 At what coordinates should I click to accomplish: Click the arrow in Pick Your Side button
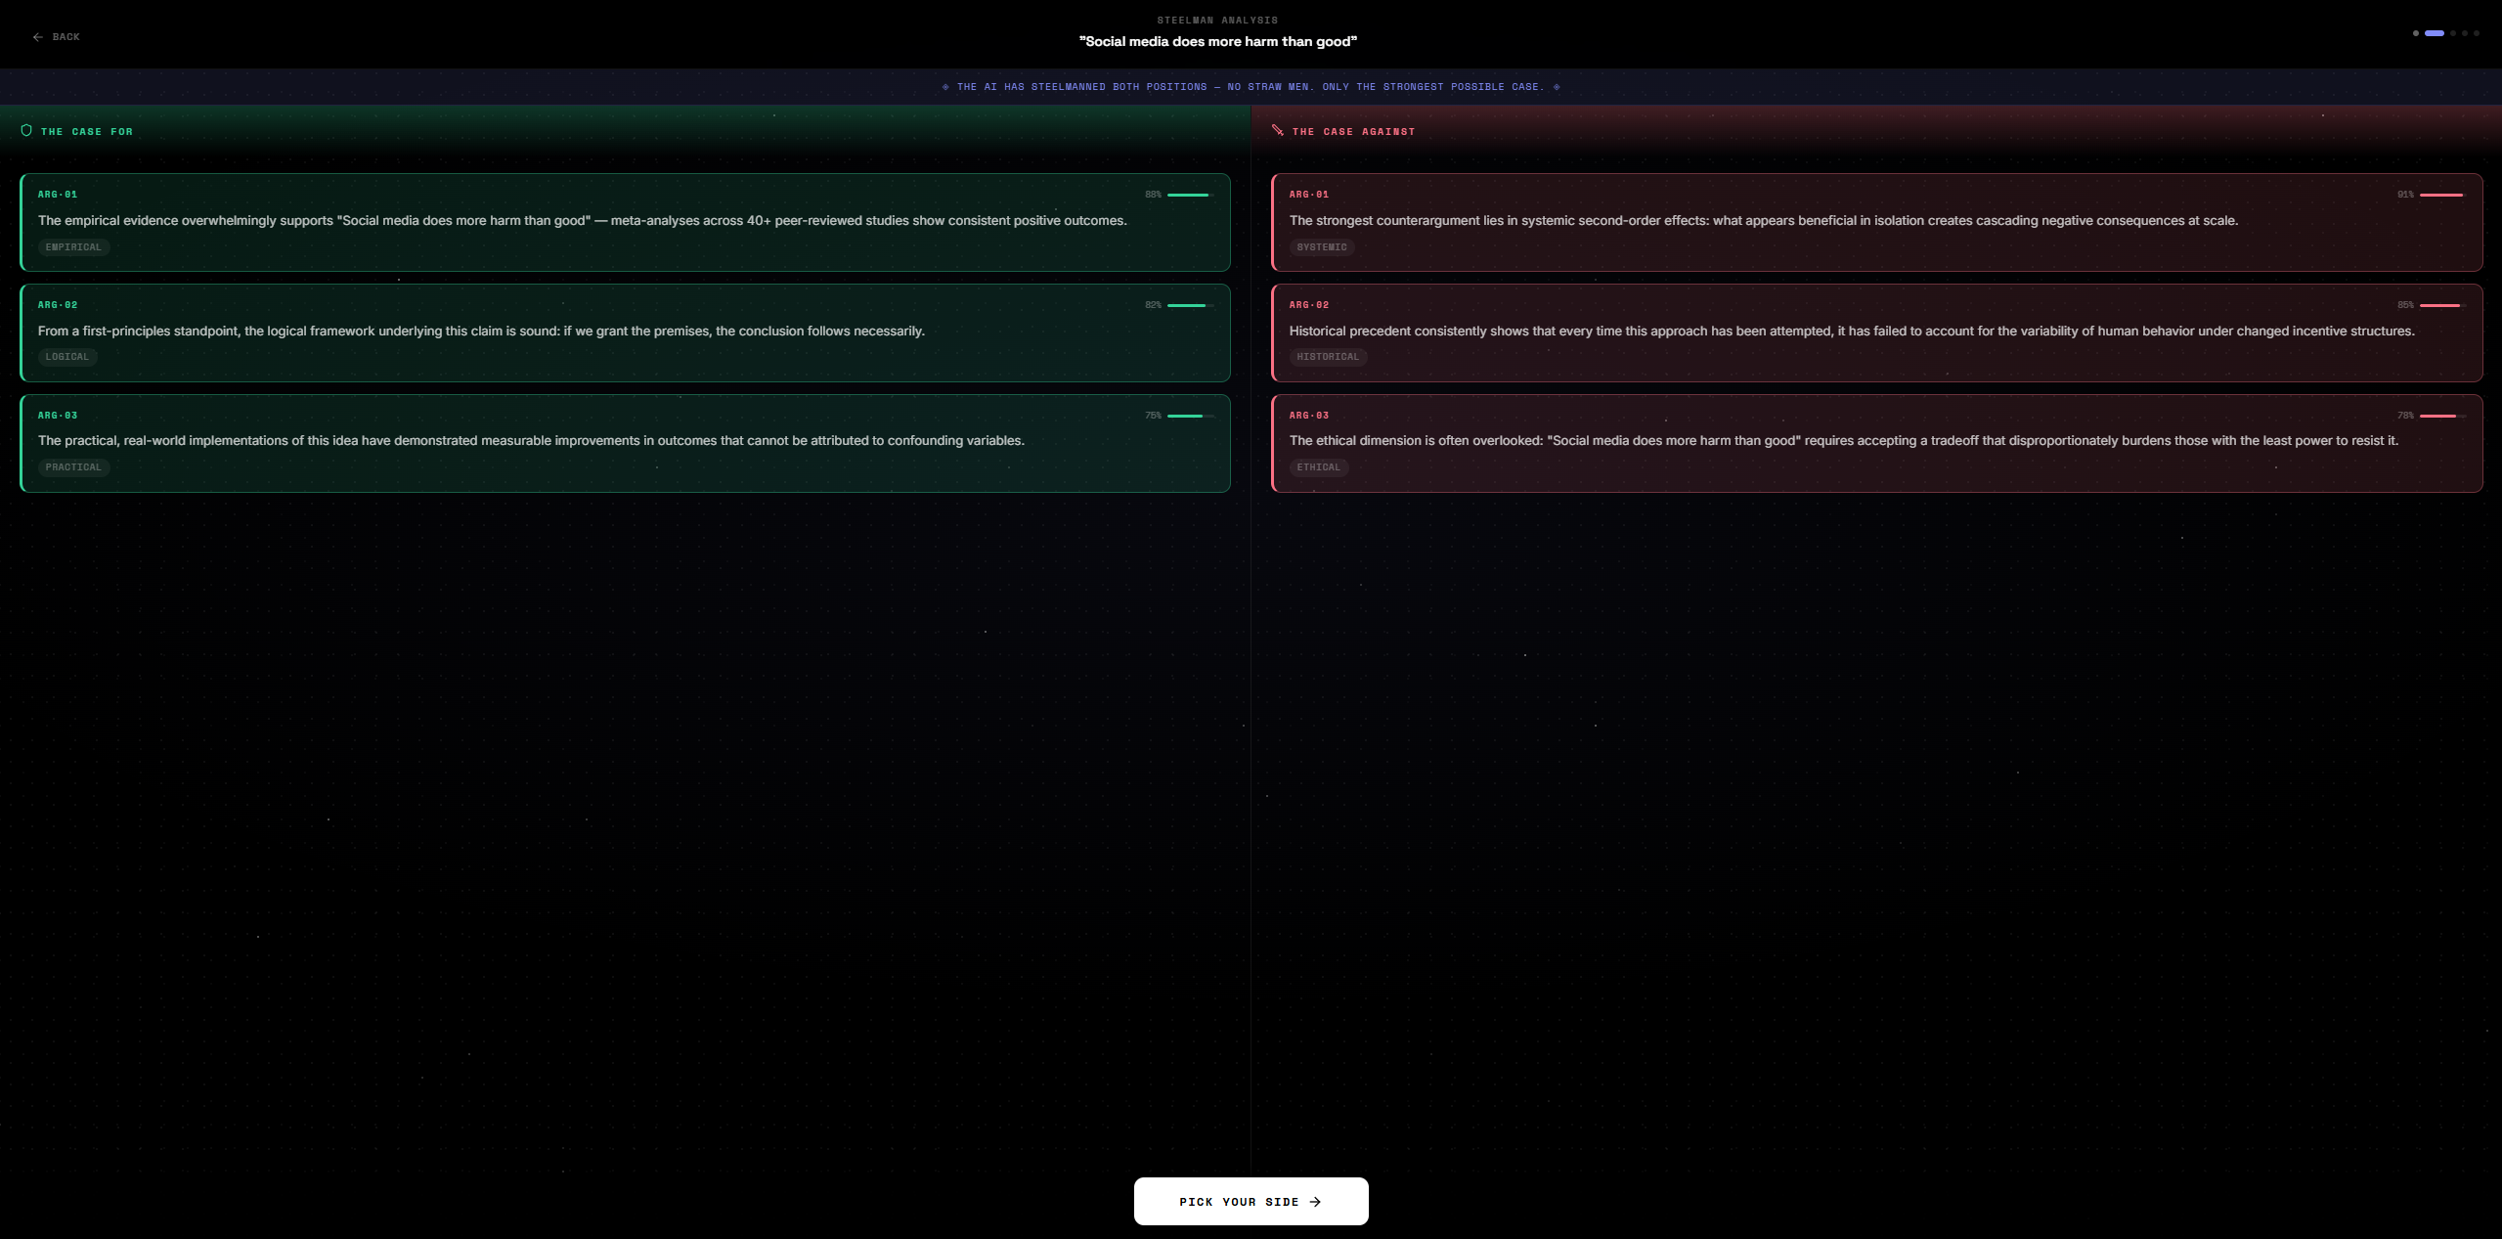(1315, 1202)
